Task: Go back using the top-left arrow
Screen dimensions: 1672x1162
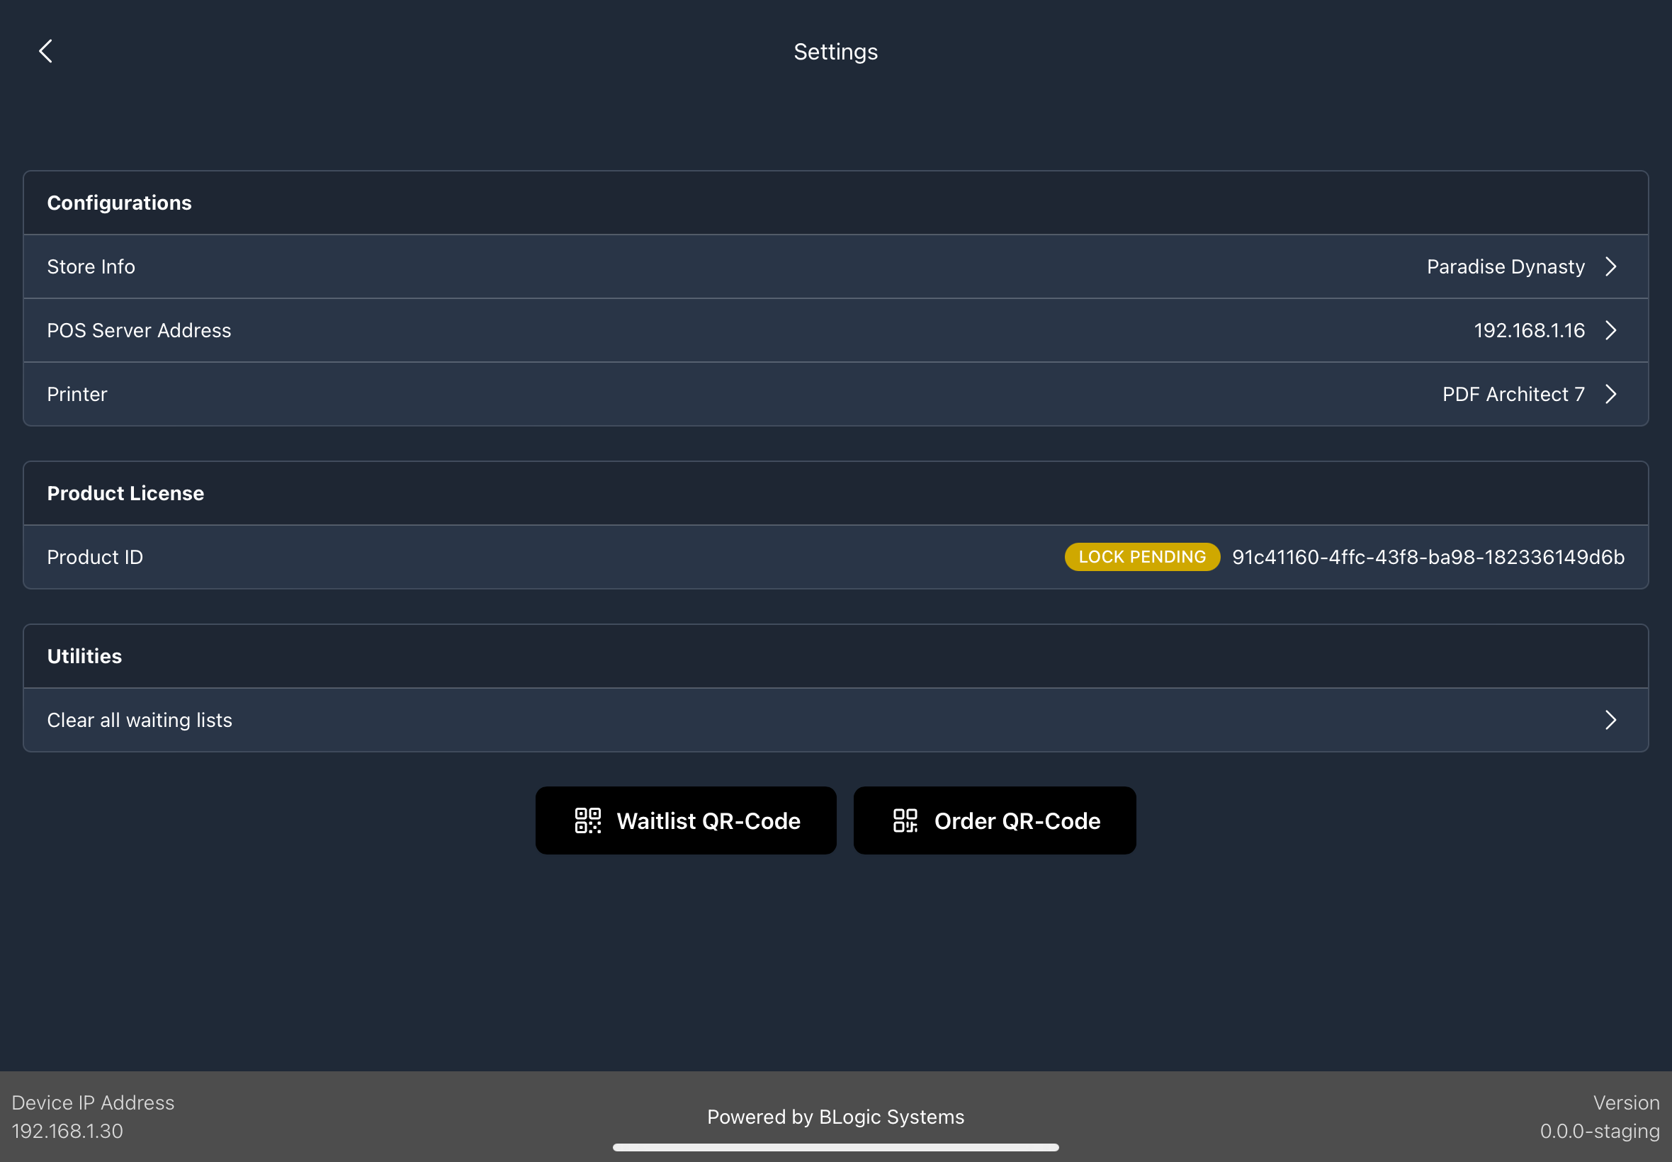Action: point(46,52)
